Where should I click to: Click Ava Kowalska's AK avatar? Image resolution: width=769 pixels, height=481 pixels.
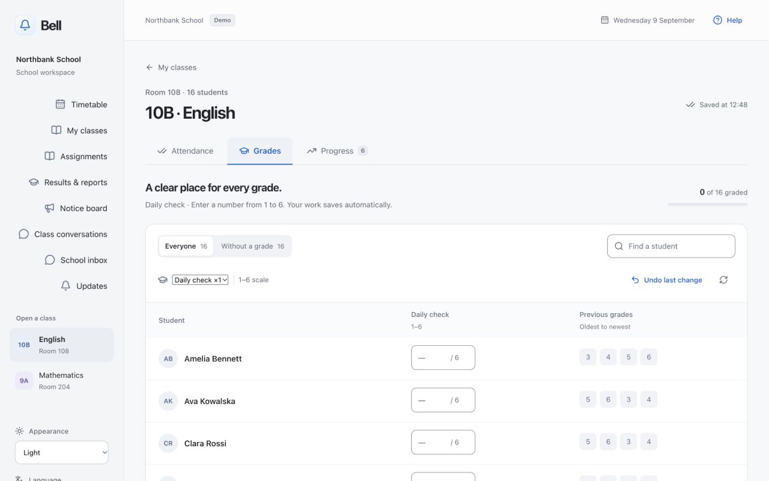tap(168, 401)
